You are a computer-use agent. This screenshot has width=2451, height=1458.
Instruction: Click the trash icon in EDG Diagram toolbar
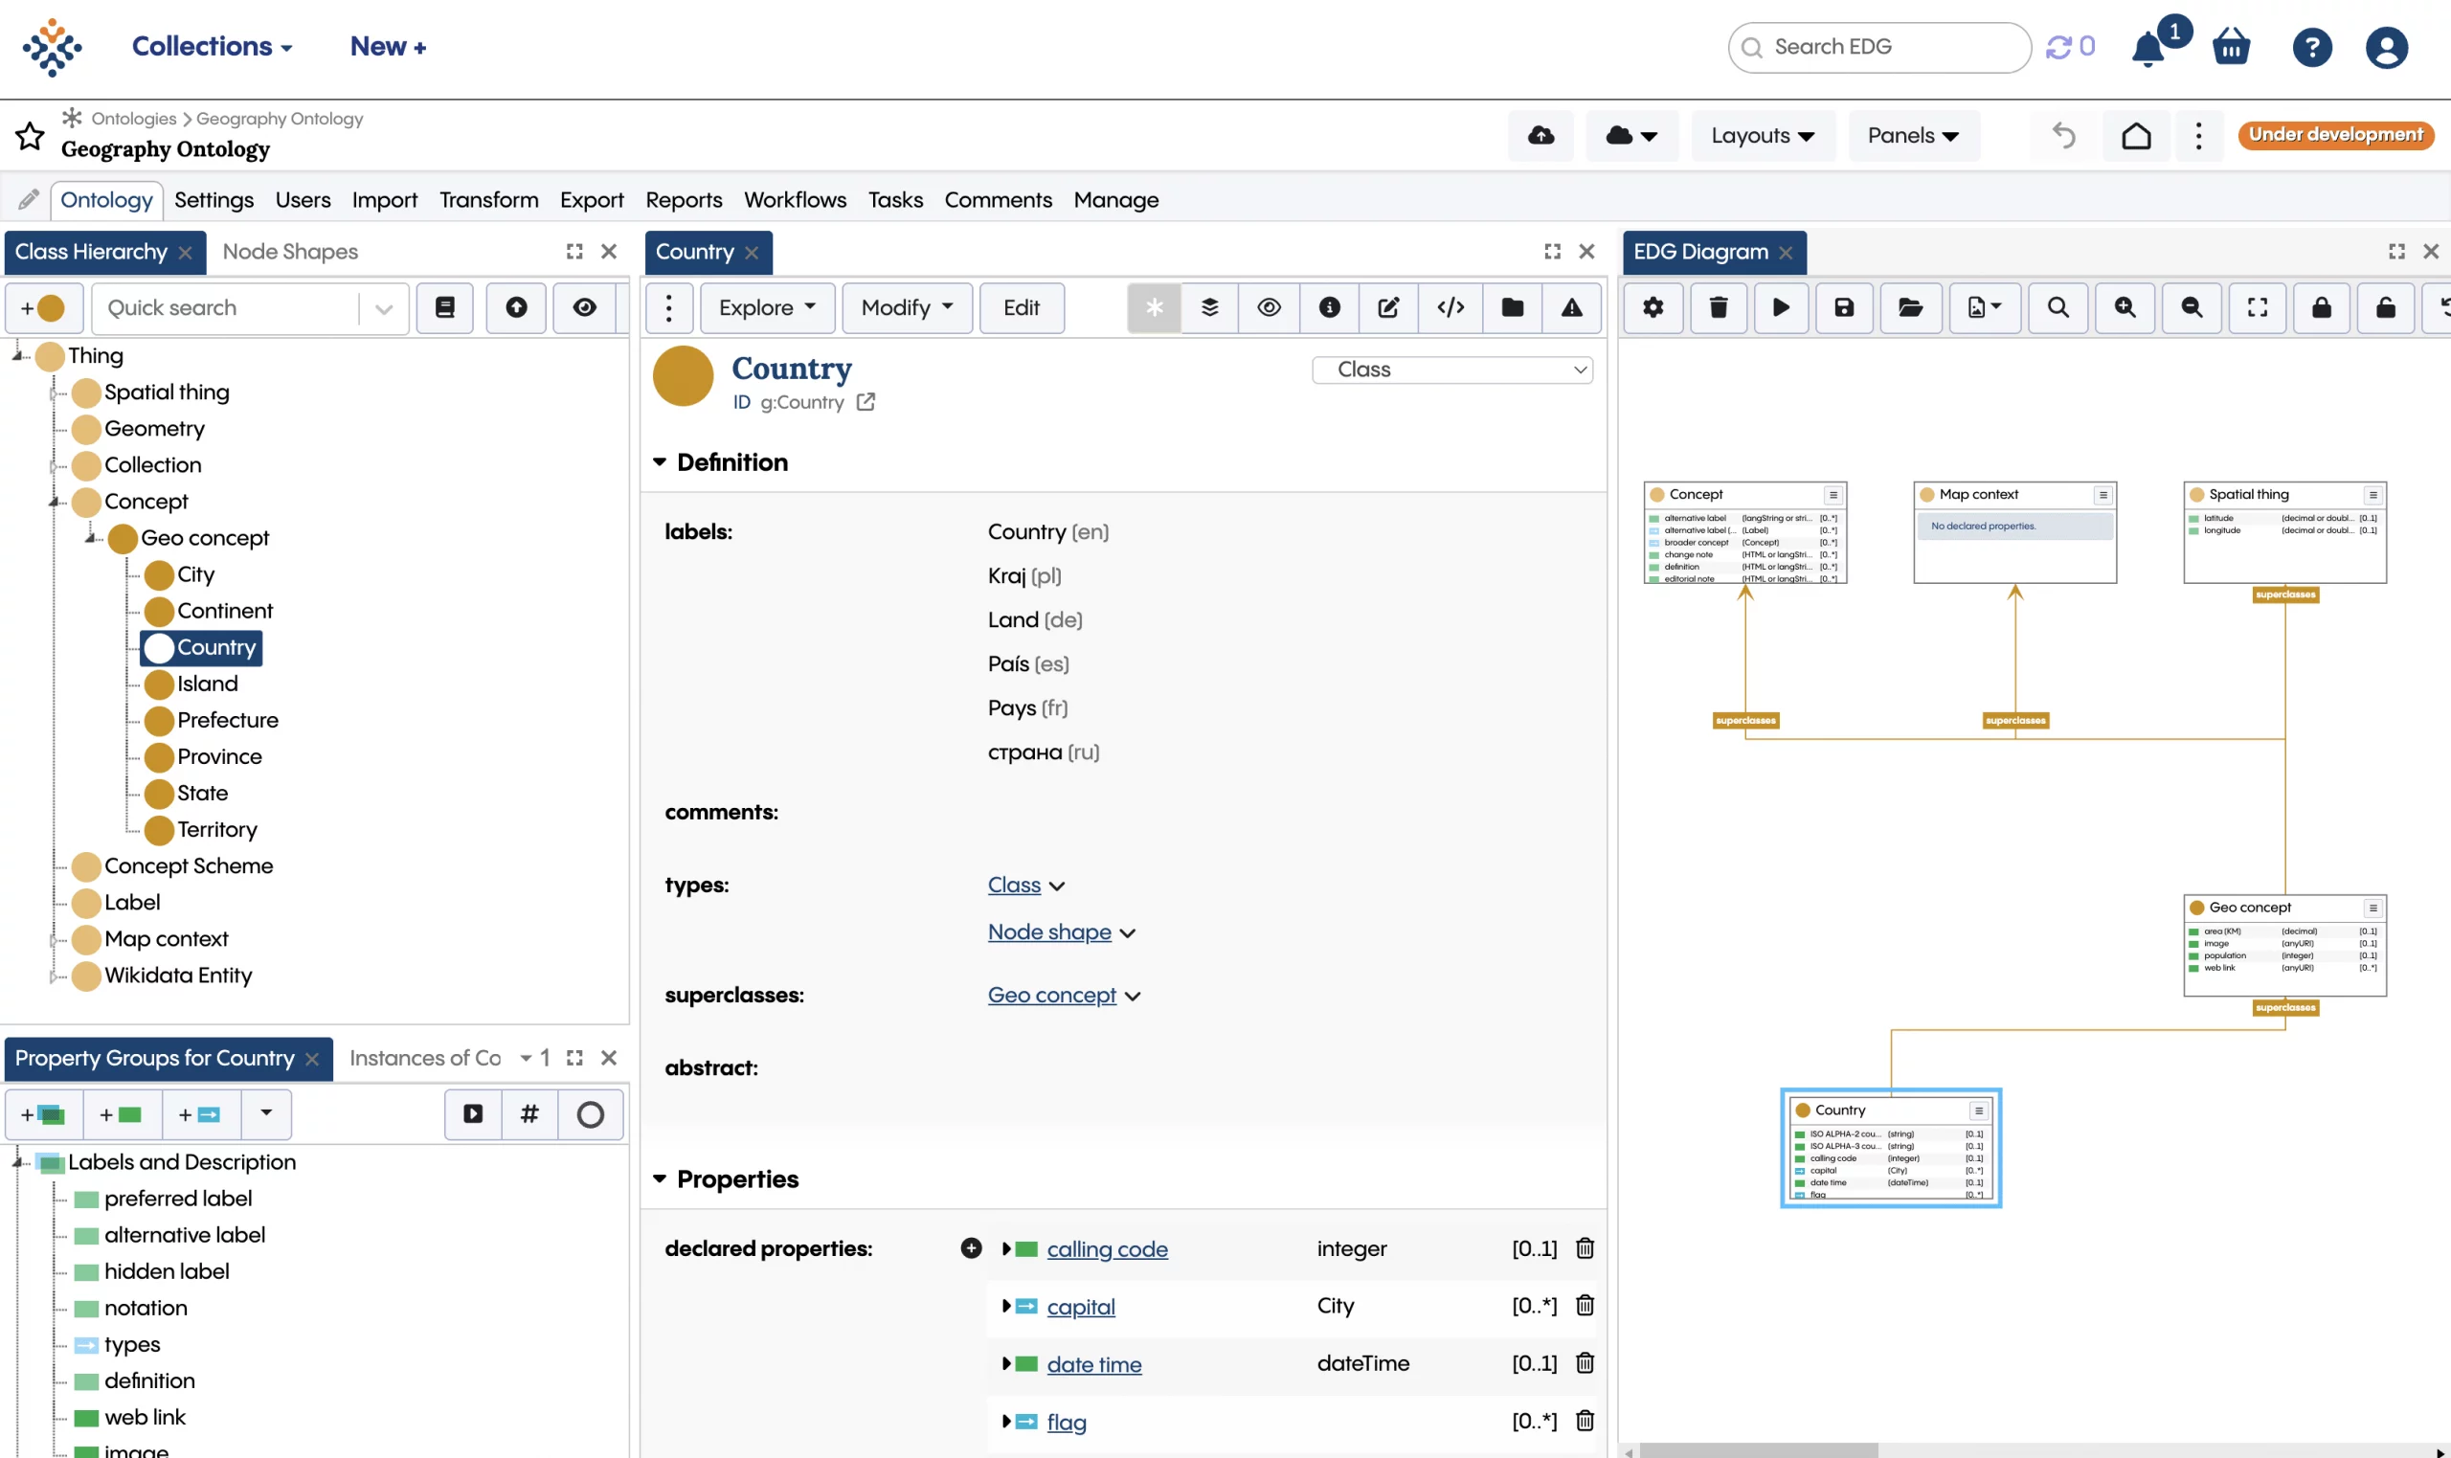coord(1719,307)
